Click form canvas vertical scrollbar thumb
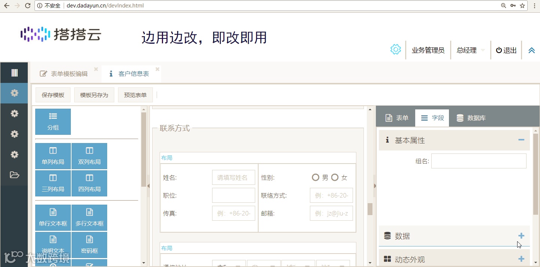Viewport: 540px width, 267px height. pos(370,209)
